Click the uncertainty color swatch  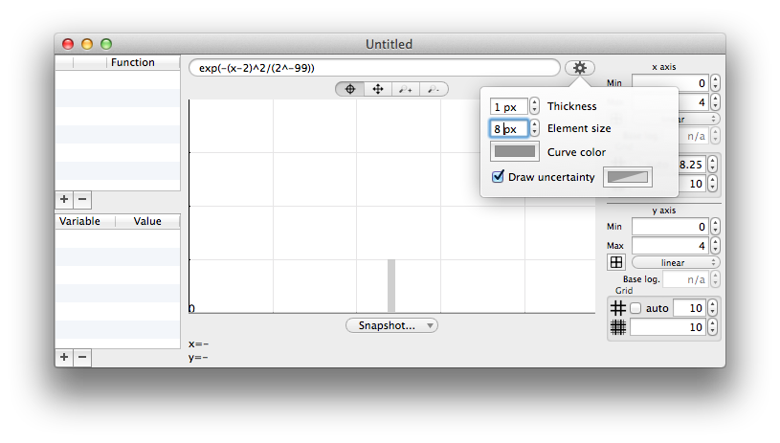pos(627,177)
